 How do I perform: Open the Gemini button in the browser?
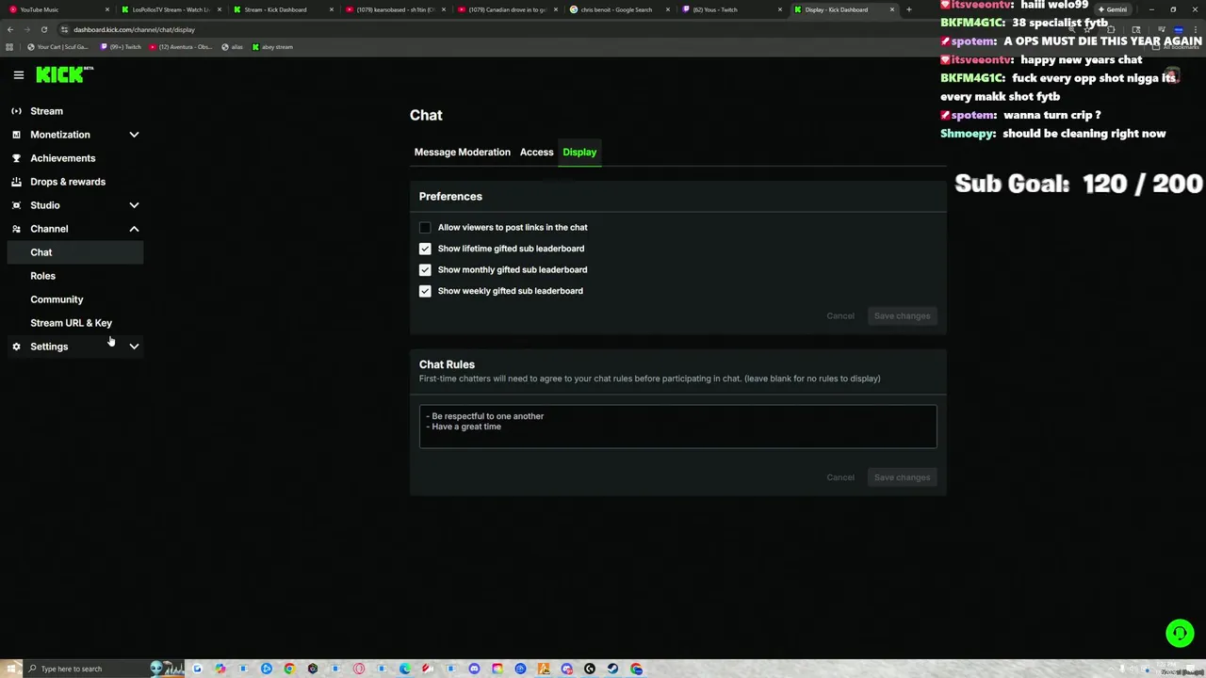click(x=1112, y=9)
